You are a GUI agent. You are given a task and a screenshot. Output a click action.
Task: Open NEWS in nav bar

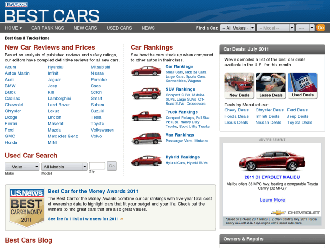(x=148, y=28)
